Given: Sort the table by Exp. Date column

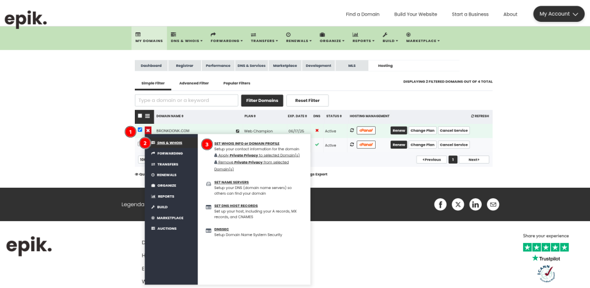Looking at the screenshot, I should [x=297, y=116].
